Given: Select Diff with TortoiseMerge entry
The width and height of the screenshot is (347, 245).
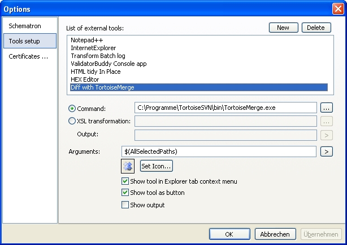Looking at the screenshot, I should pyautogui.click(x=199, y=87).
